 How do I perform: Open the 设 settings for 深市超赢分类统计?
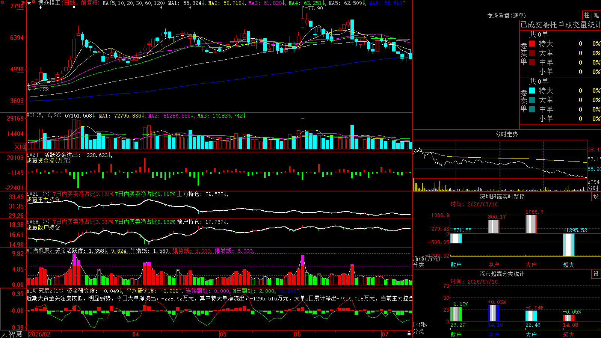click(596, 274)
